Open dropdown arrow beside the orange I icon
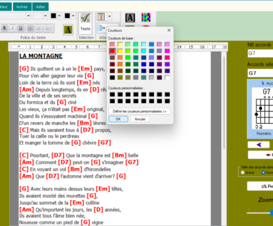The height and width of the screenshot is (226, 273). click(109, 16)
